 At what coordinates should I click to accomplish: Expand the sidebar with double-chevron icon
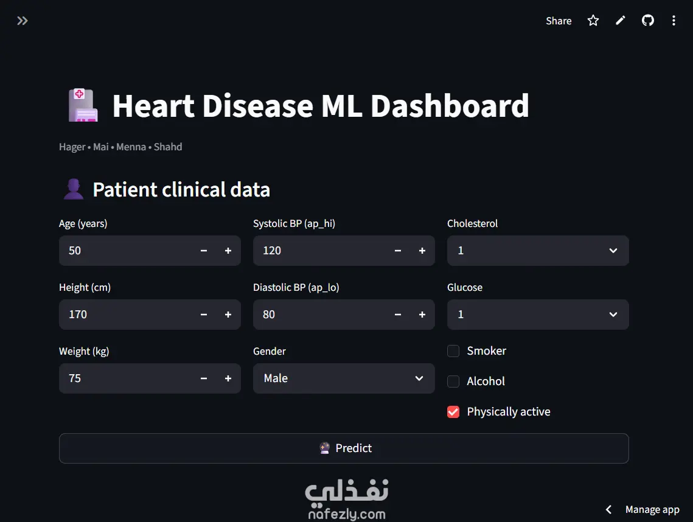22,21
